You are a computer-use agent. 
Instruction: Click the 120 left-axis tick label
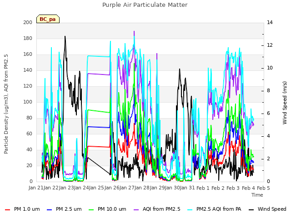point(28,86)
